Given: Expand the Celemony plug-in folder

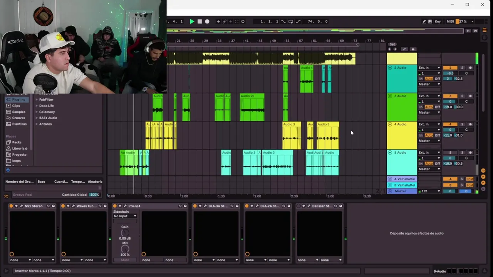Looking at the screenshot, I should click(37, 112).
